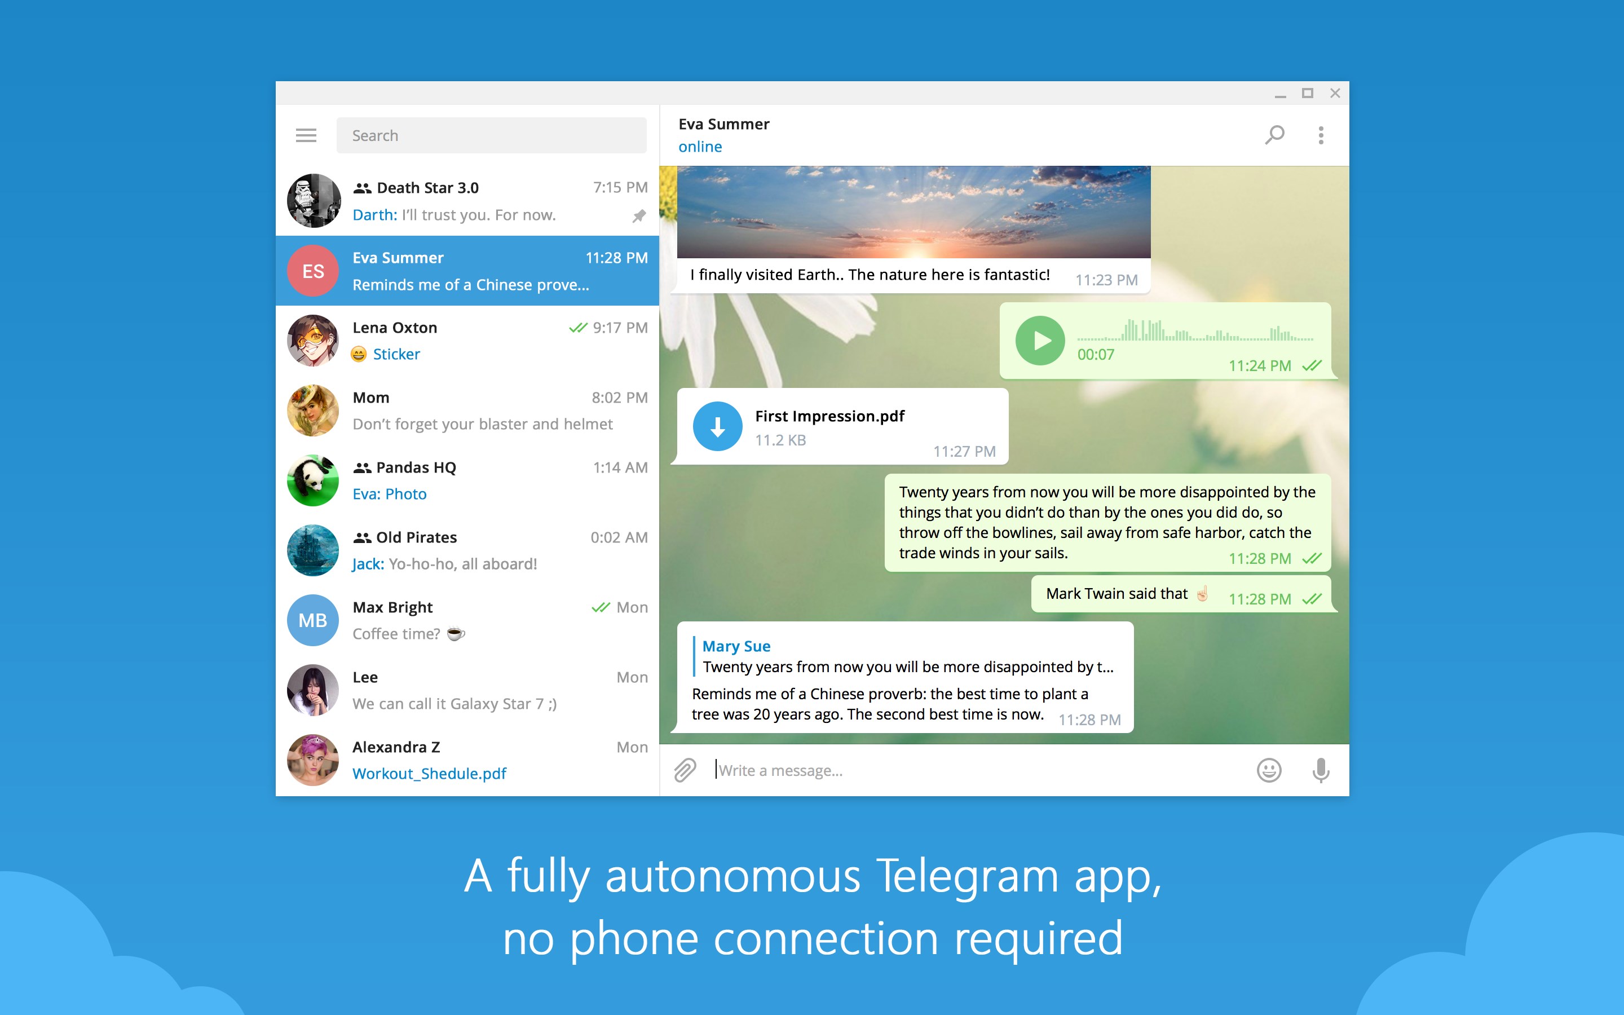Open the Death Star 3.0 group chat
Viewport: 1624px width, 1015px height.
[466, 200]
